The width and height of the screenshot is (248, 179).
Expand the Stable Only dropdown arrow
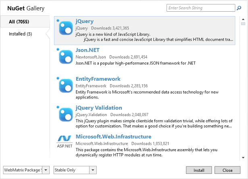[x=93, y=170]
